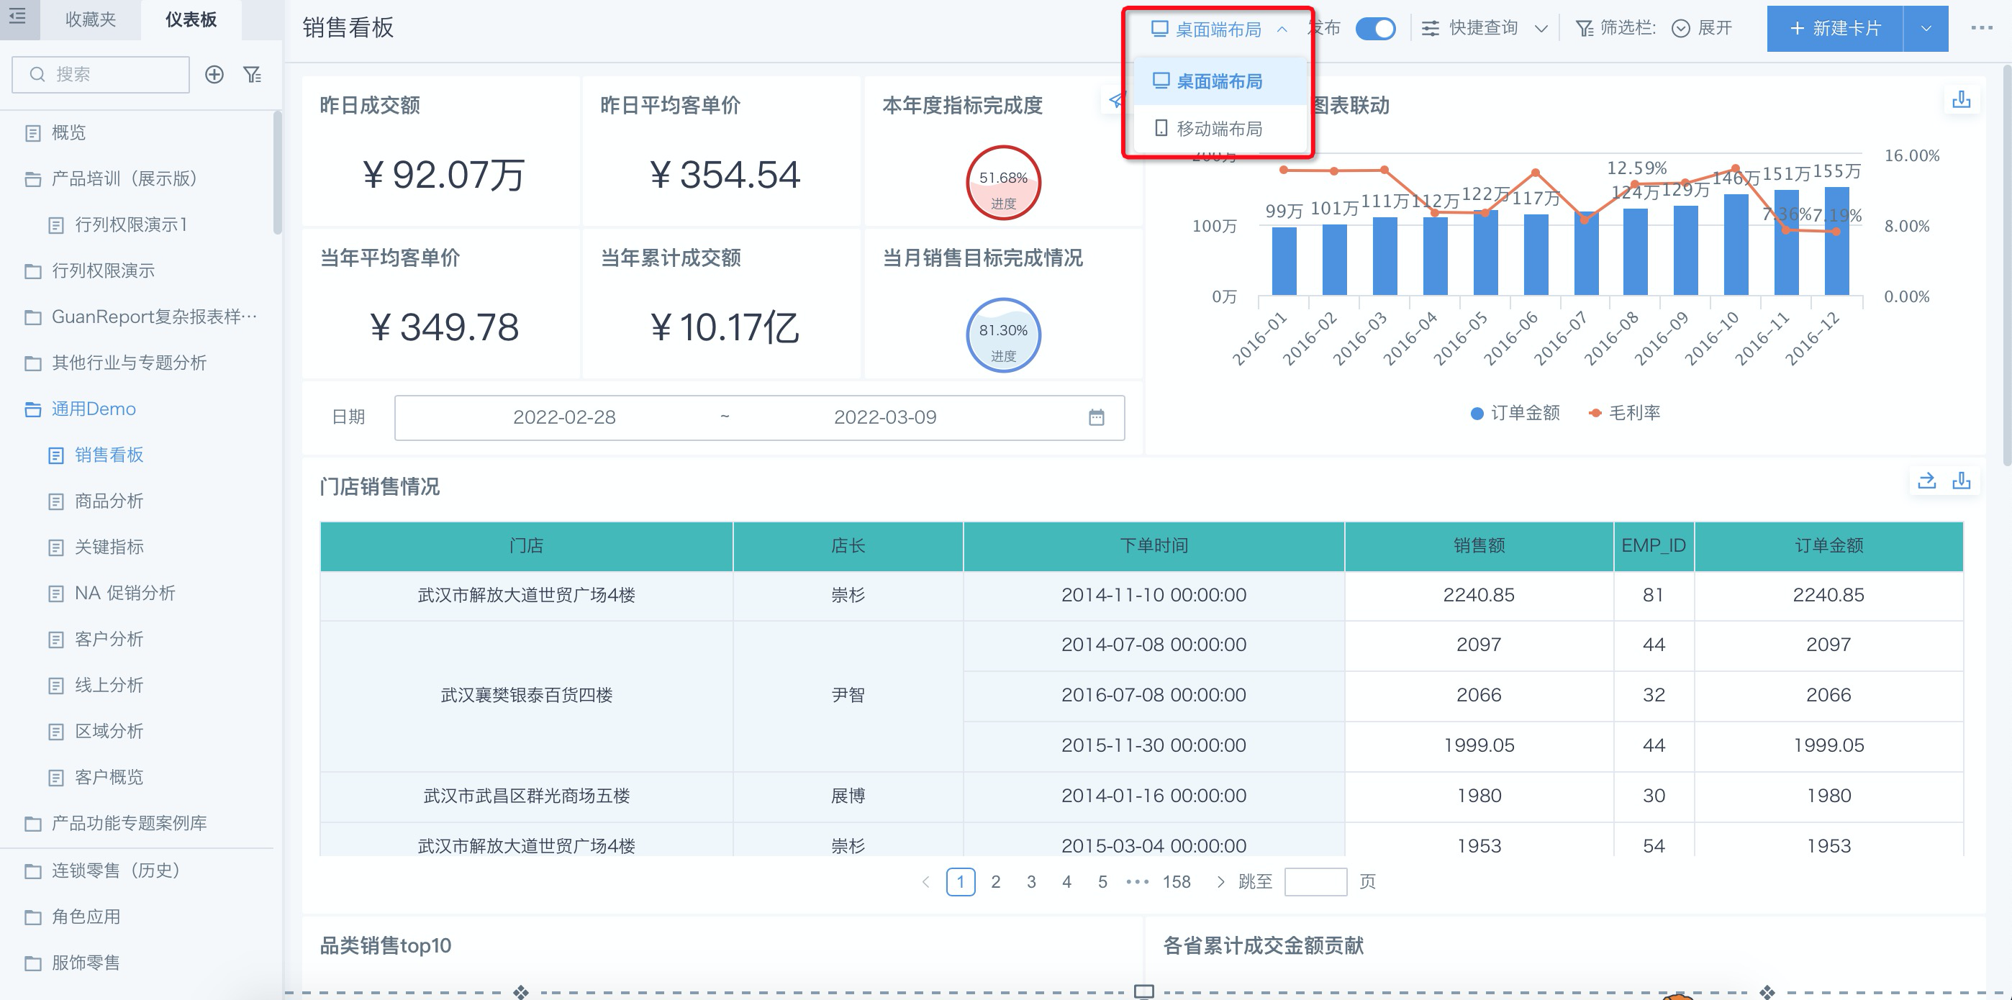Open the 关键指标 dashboard page
The height and width of the screenshot is (1000, 2012).
pyautogui.click(x=109, y=547)
